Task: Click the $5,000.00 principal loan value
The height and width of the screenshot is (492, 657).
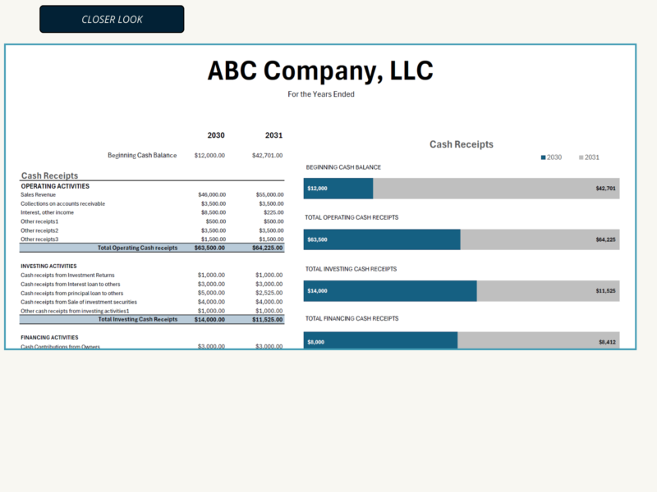Action: (211, 293)
